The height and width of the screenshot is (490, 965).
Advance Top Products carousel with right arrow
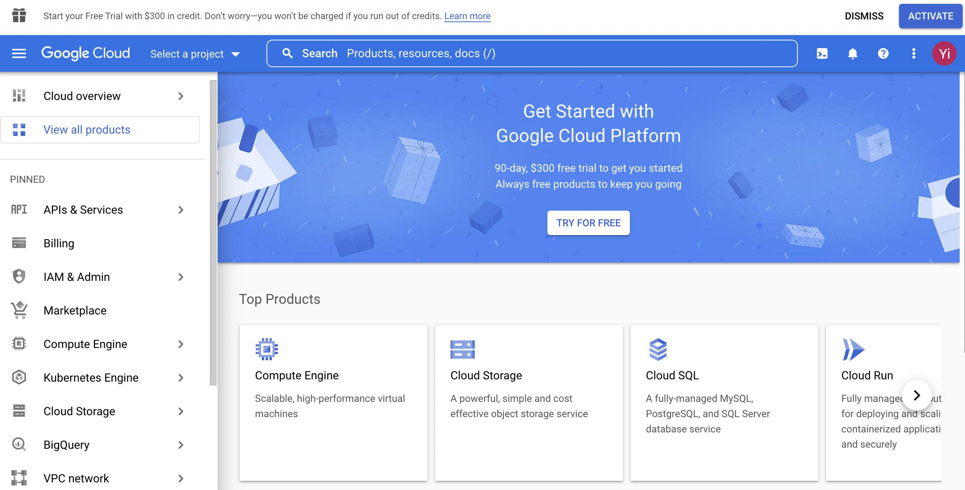click(917, 395)
